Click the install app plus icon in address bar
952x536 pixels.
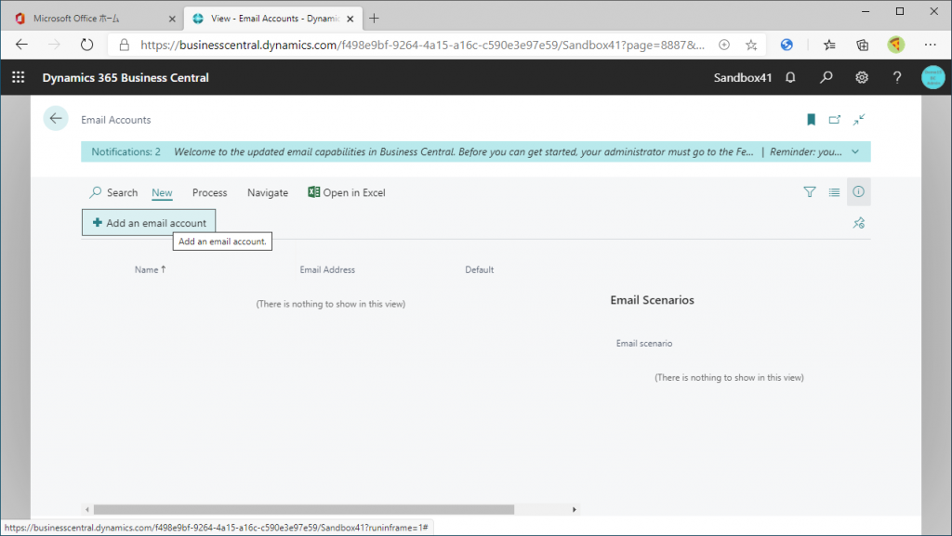pos(723,45)
